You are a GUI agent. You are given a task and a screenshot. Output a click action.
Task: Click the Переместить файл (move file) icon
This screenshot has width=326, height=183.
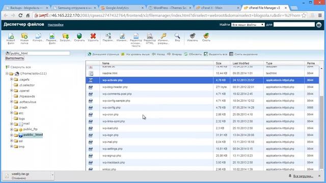coord(52,39)
